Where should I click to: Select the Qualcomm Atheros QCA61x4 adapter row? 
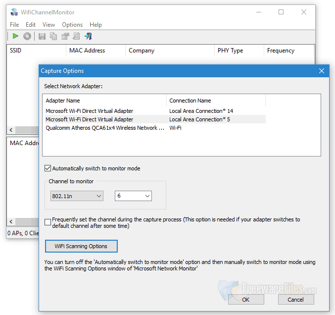[105, 128]
